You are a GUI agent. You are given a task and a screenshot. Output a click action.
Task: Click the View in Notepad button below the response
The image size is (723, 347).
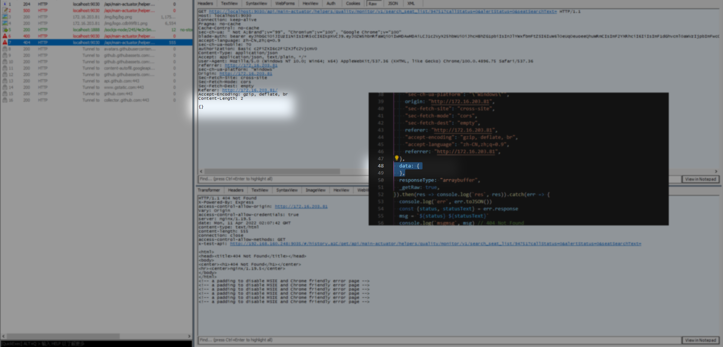[x=700, y=340]
